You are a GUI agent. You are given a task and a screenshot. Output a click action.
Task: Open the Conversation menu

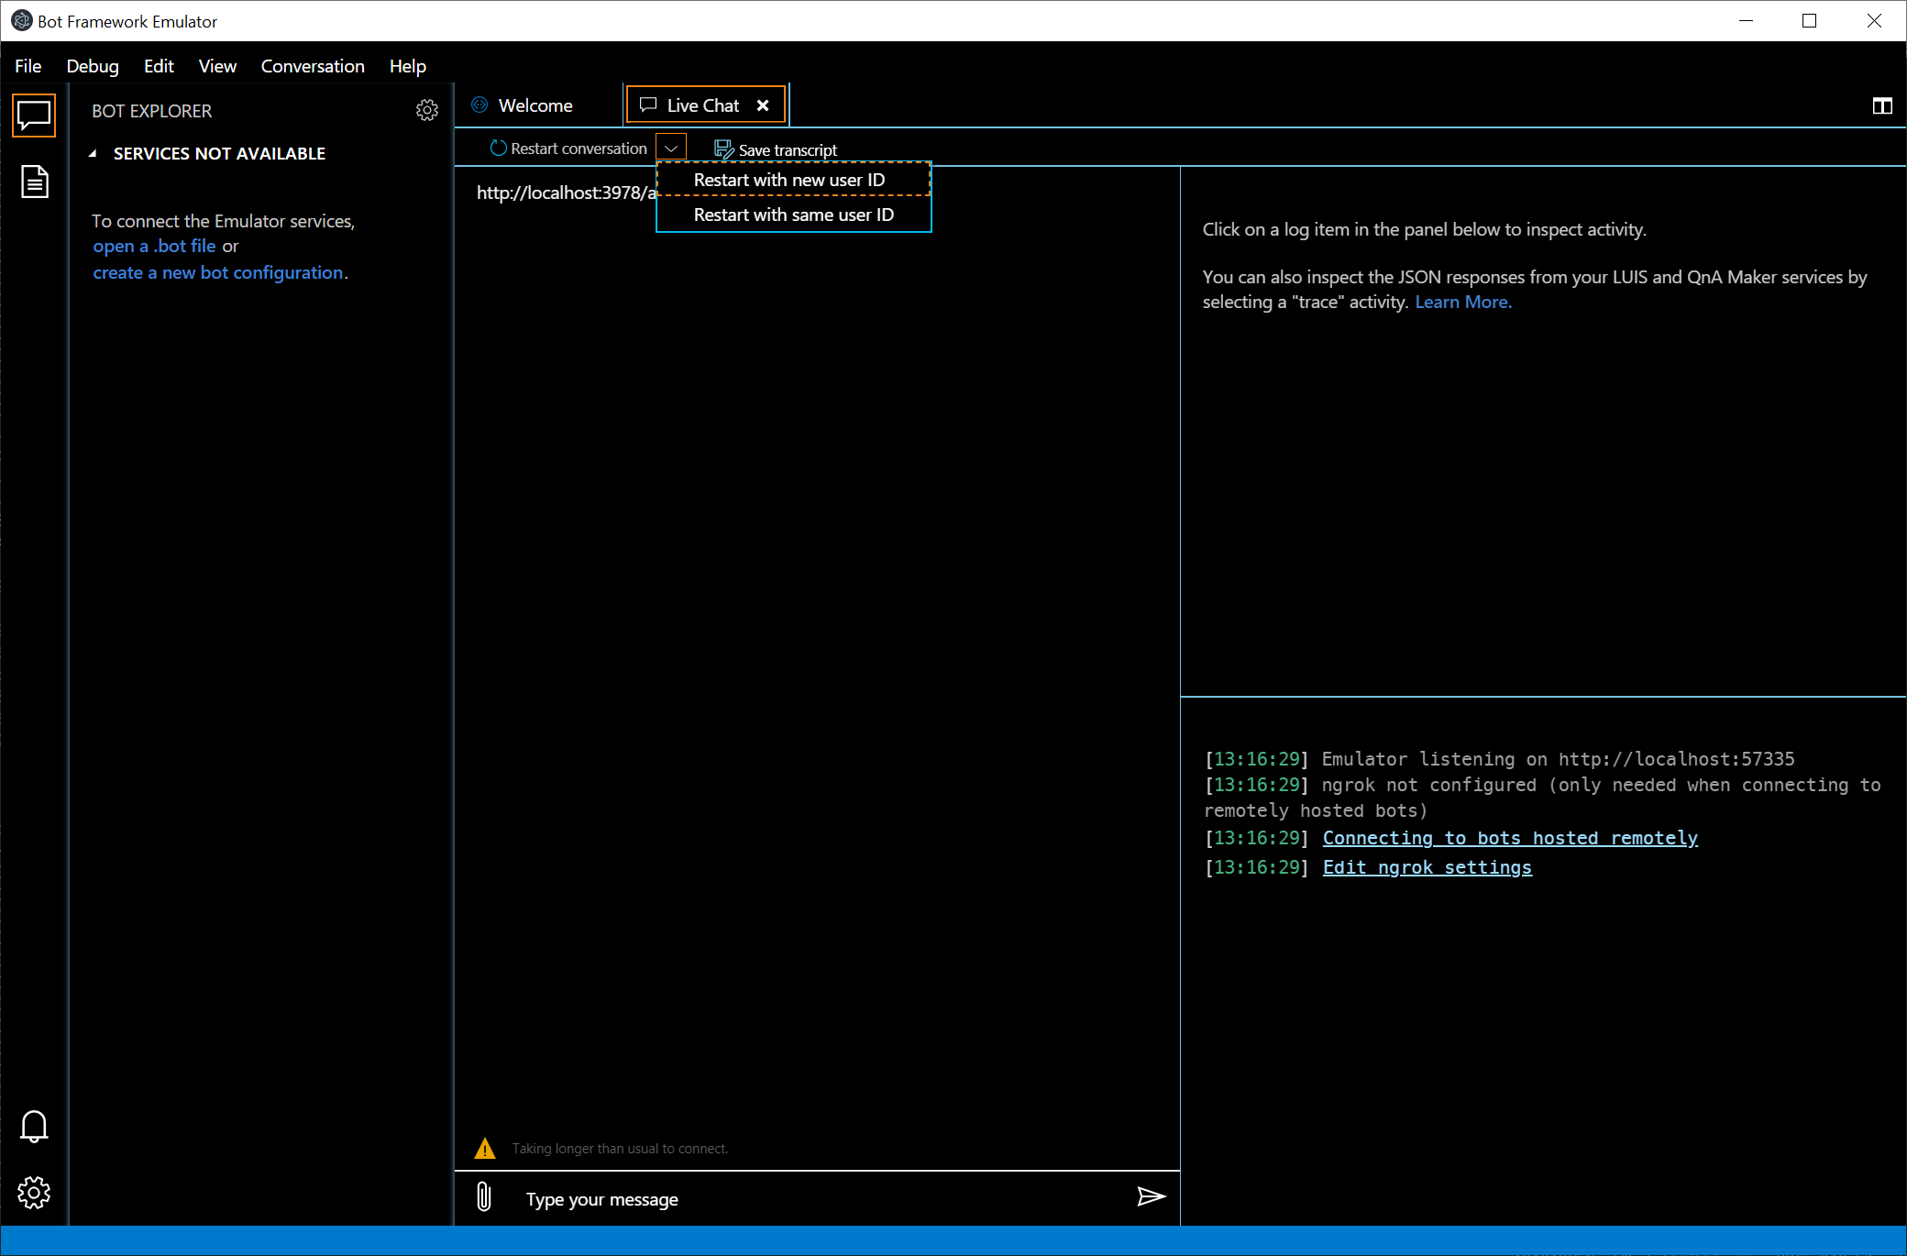point(313,66)
